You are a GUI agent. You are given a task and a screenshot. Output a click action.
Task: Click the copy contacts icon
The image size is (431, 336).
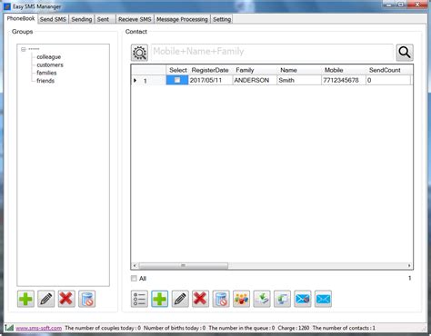[x=282, y=299]
